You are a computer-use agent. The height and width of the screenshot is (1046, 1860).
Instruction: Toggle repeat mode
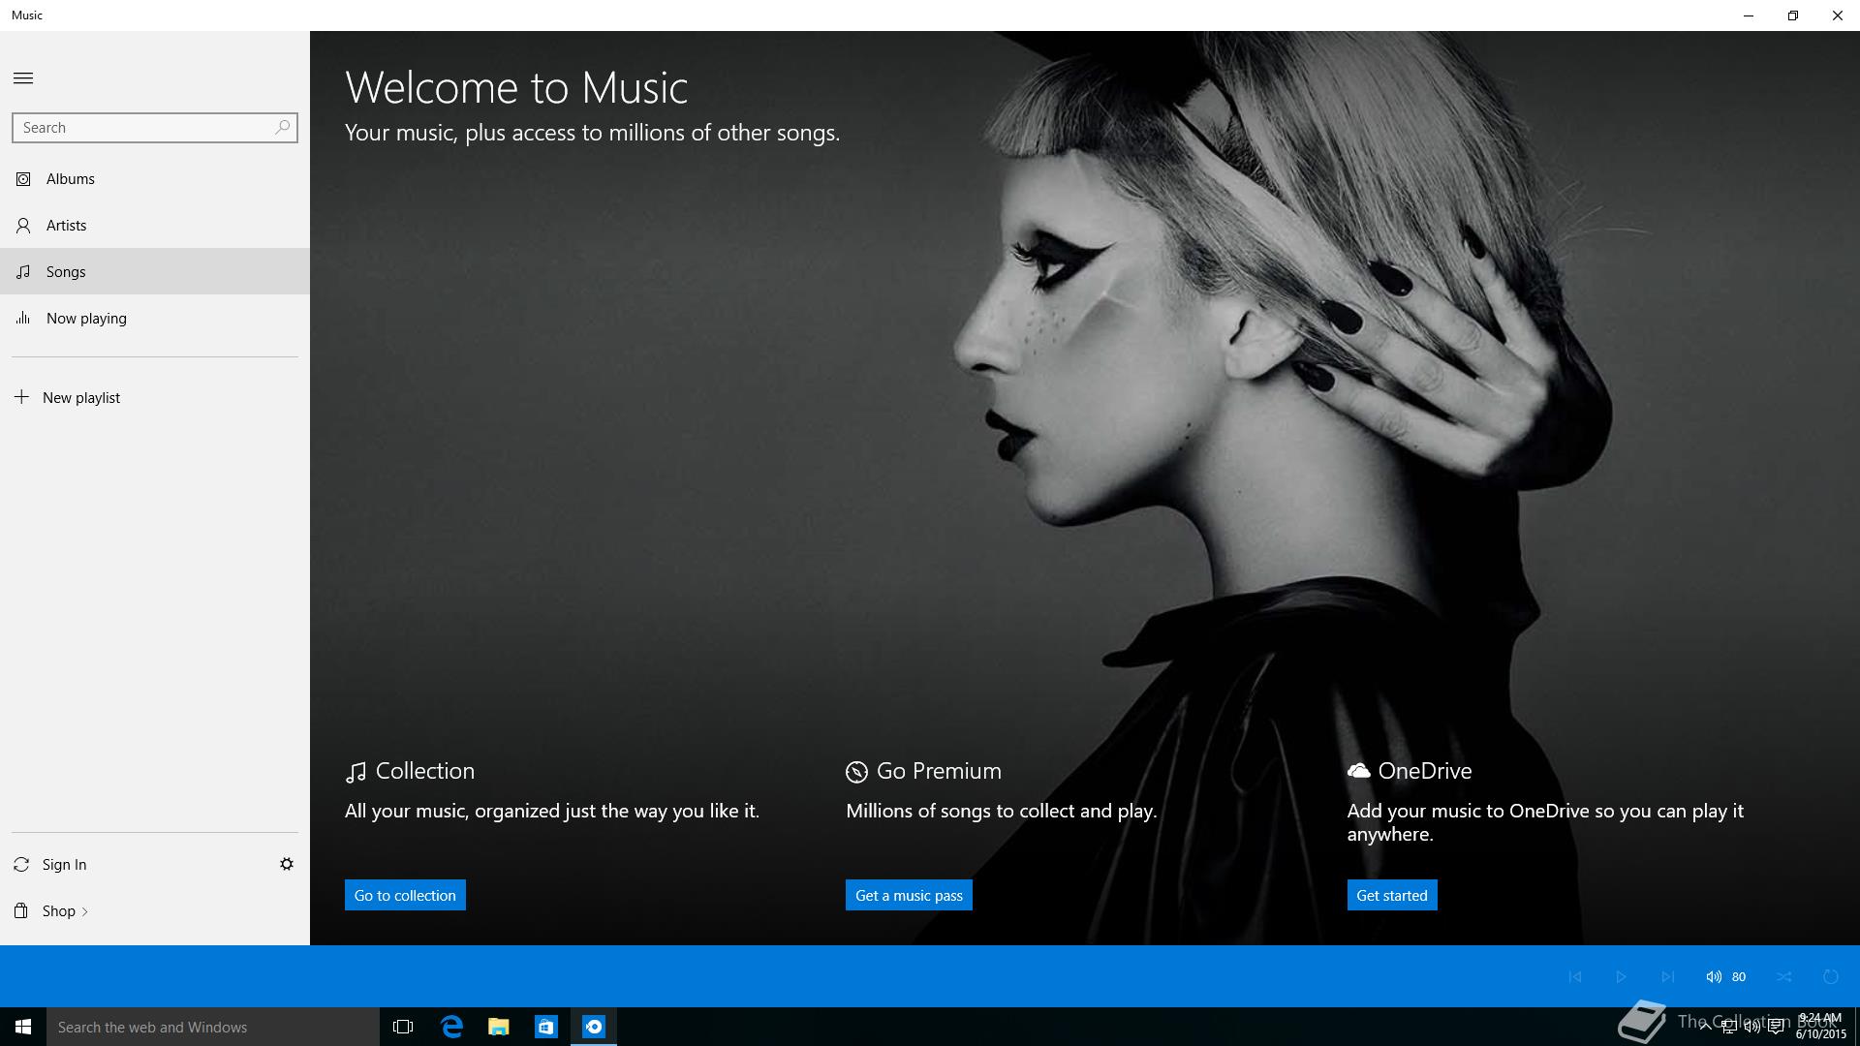tap(1831, 976)
